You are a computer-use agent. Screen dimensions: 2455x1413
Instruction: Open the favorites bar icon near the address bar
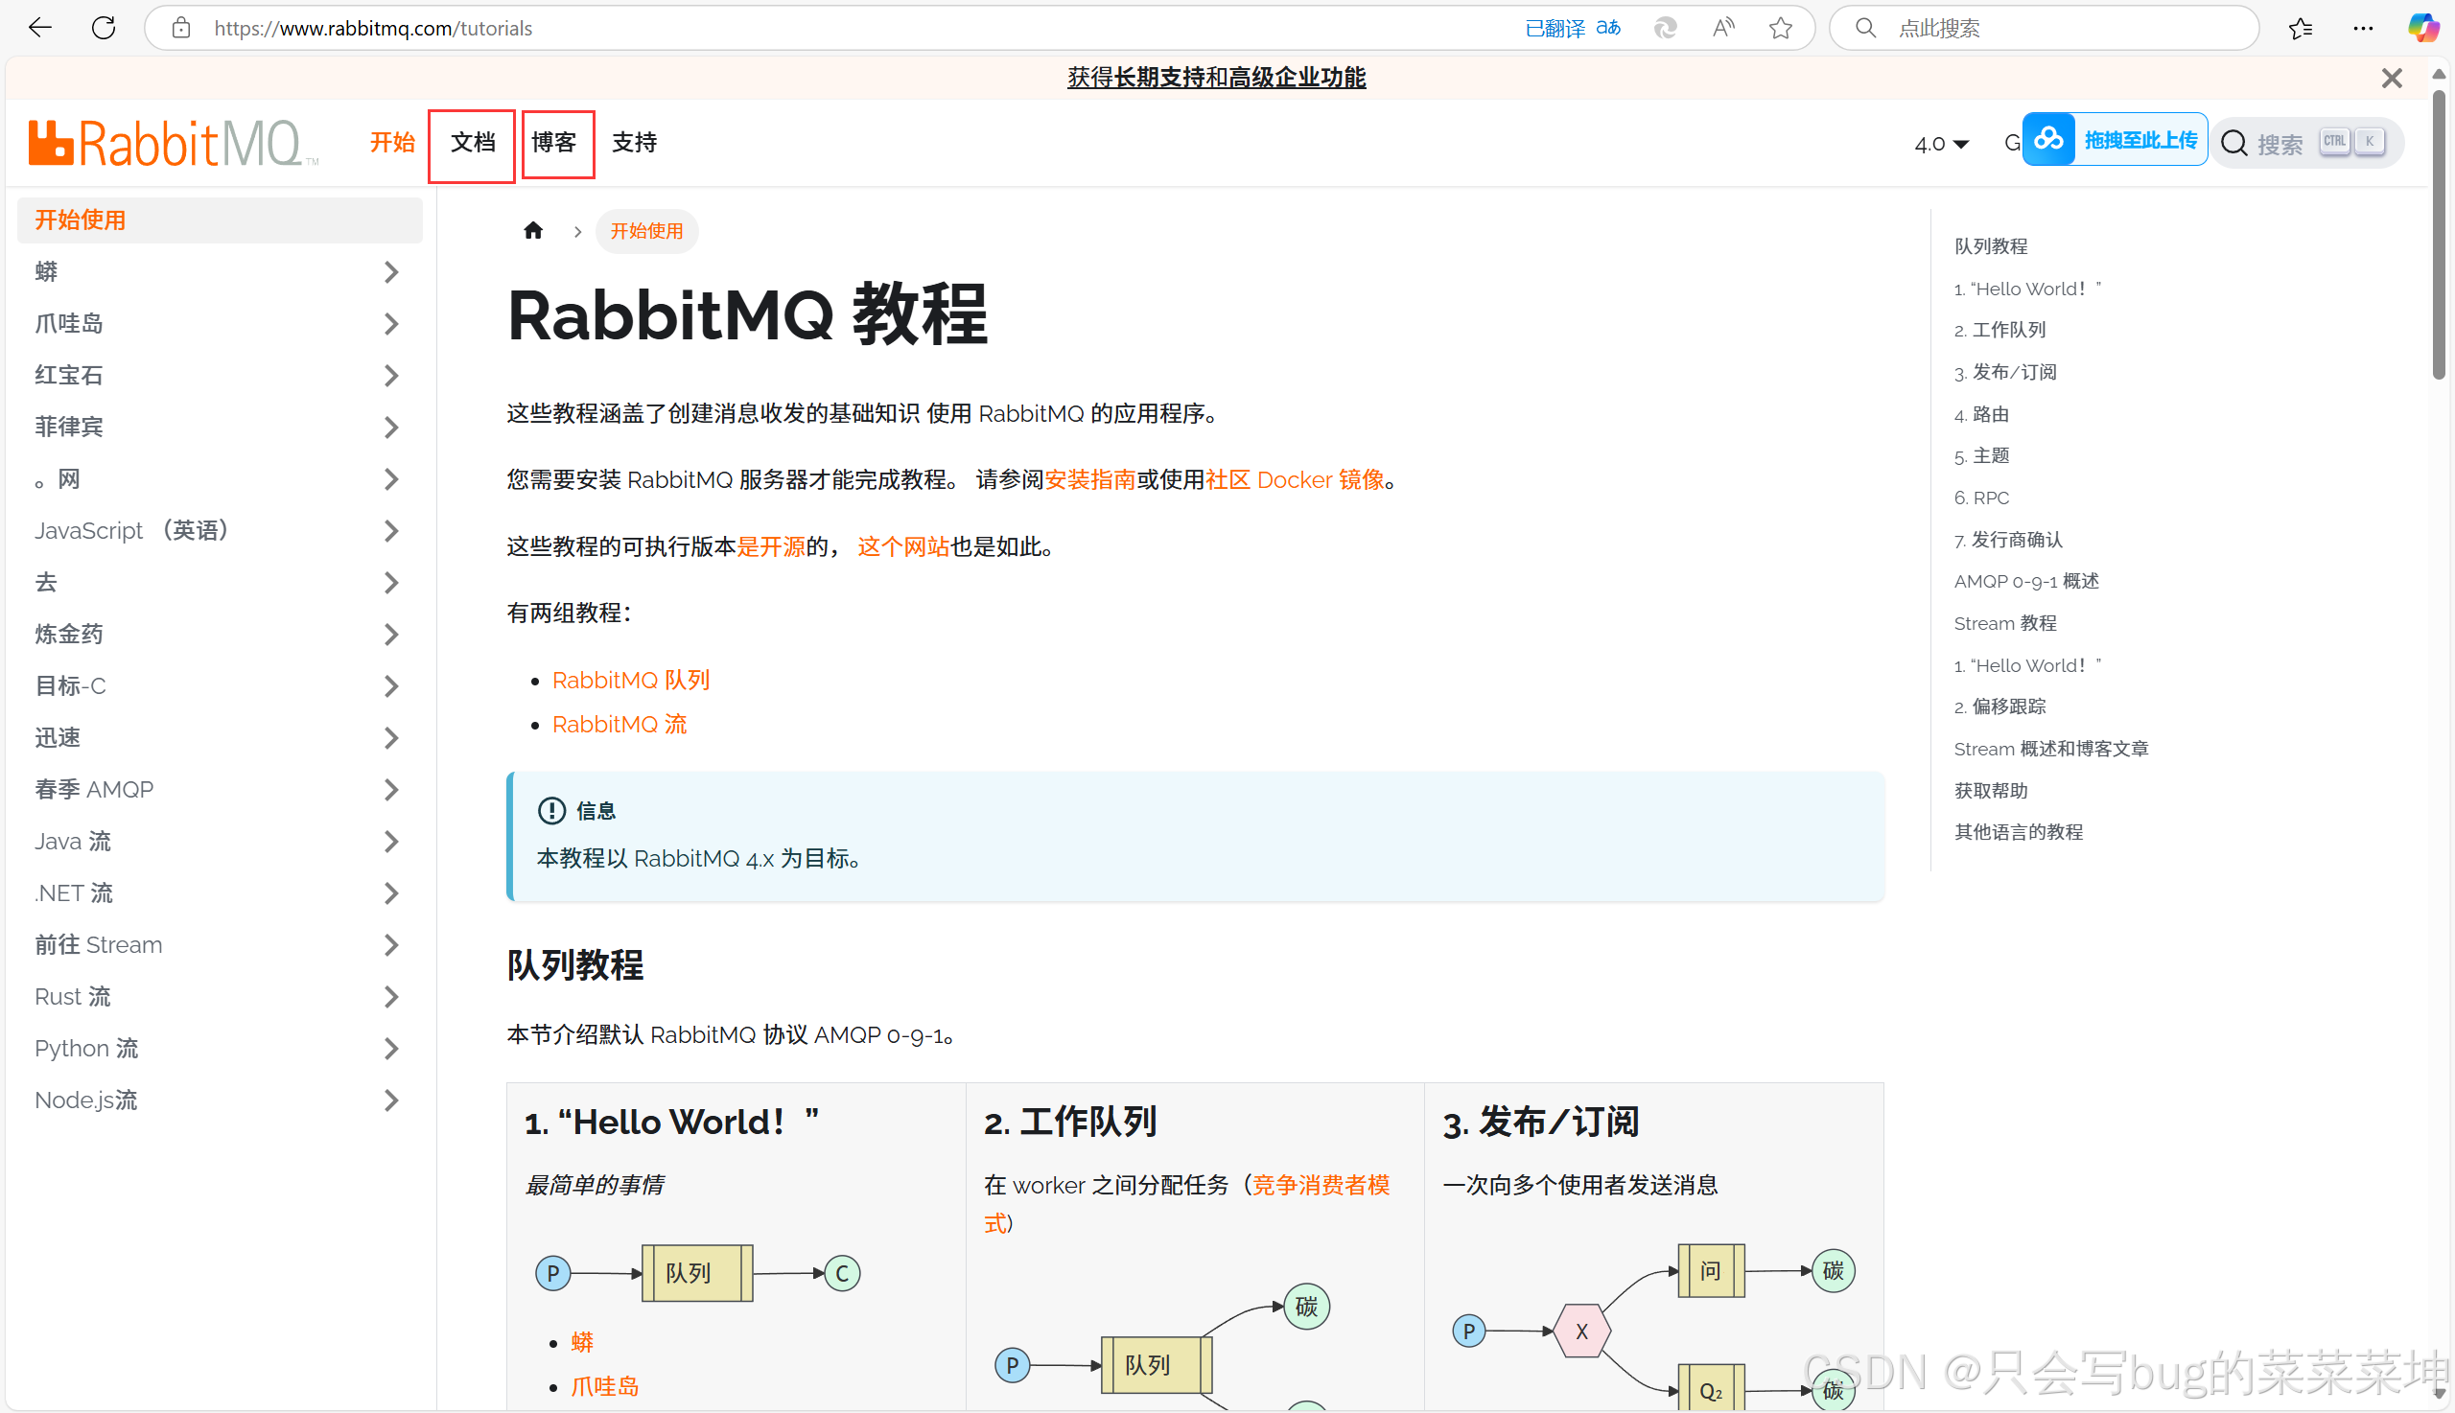coord(2300,28)
